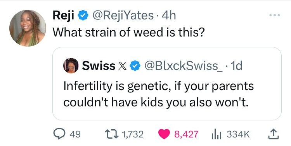Click the Reji display name
Viewport: 291px width, 146px height.
pyautogui.click(x=64, y=16)
